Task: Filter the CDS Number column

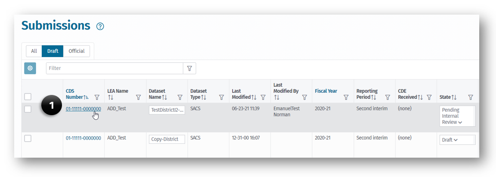Action: pyautogui.click(x=97, y=98)
